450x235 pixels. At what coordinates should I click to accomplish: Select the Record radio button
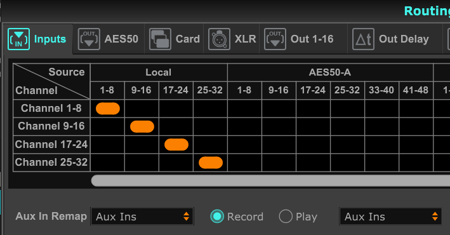click(217, 217)
